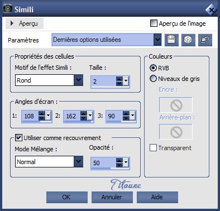Click the Opacité value field 50
The width and height of the screenshot is (220, 211).
pyautogui.click(x=103, y=163)
